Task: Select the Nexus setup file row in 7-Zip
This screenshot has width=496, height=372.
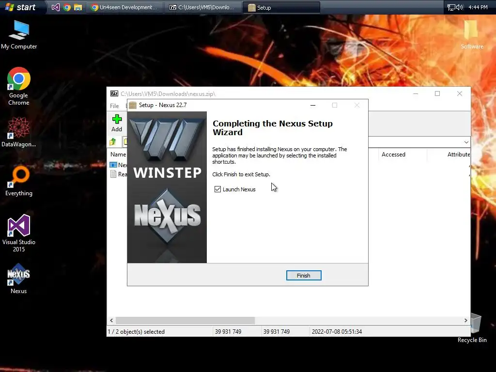Action: 118,165
